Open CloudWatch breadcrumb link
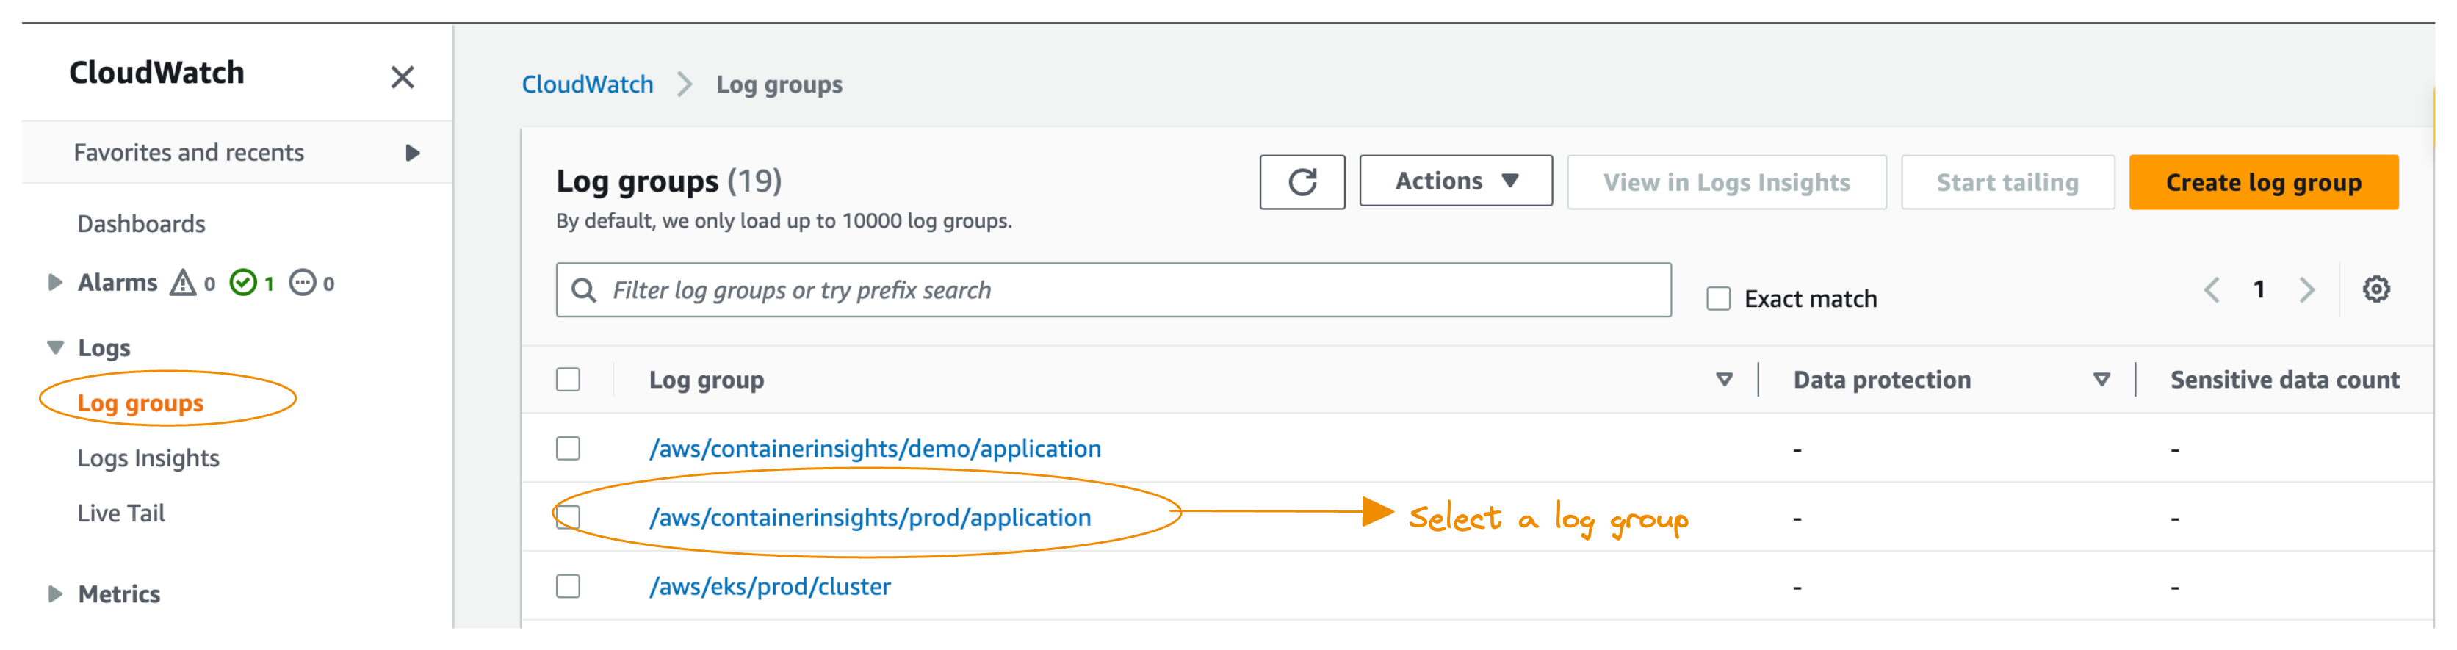 pos(588,84)
